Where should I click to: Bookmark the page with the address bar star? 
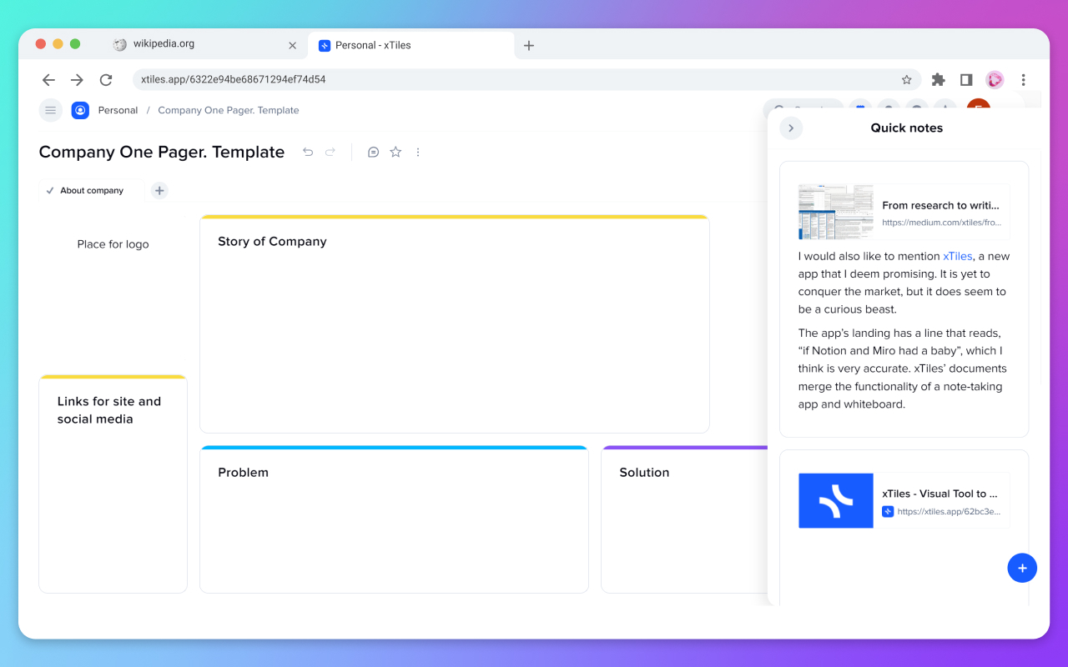(906, 79)
